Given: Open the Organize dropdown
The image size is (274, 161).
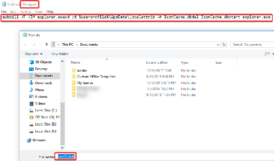Looking at the screenshot, I should click(x=34, y=54).
